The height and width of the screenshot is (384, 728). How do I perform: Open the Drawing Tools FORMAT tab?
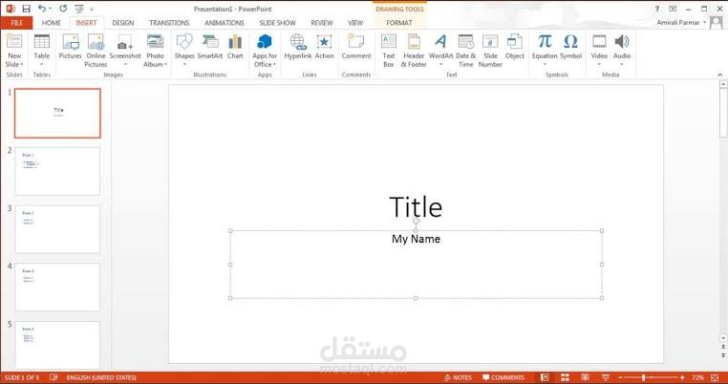coord(398,23)
